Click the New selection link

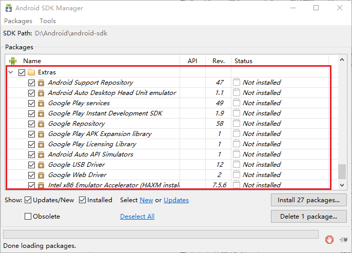click(146, 200)
